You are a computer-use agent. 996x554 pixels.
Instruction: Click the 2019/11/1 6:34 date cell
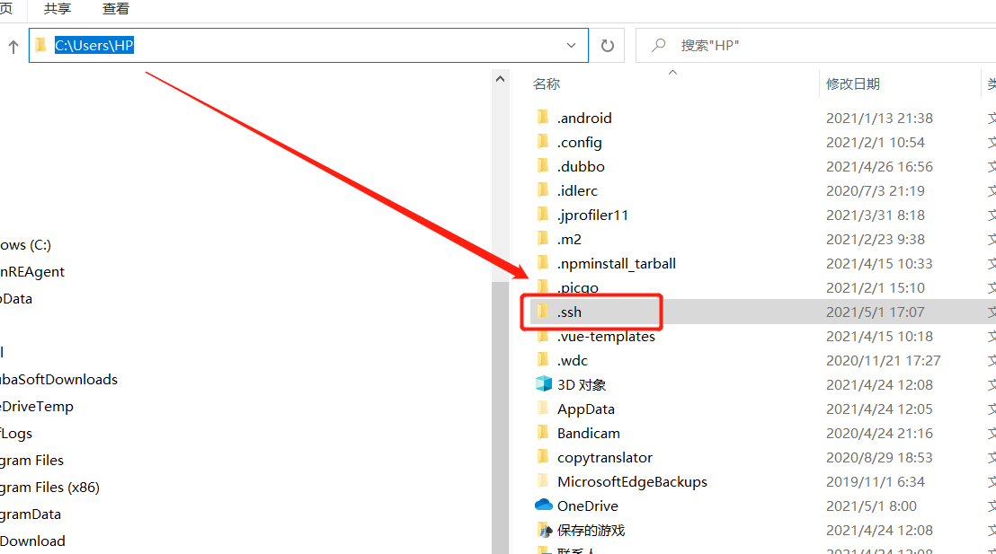tap(875, 481)
